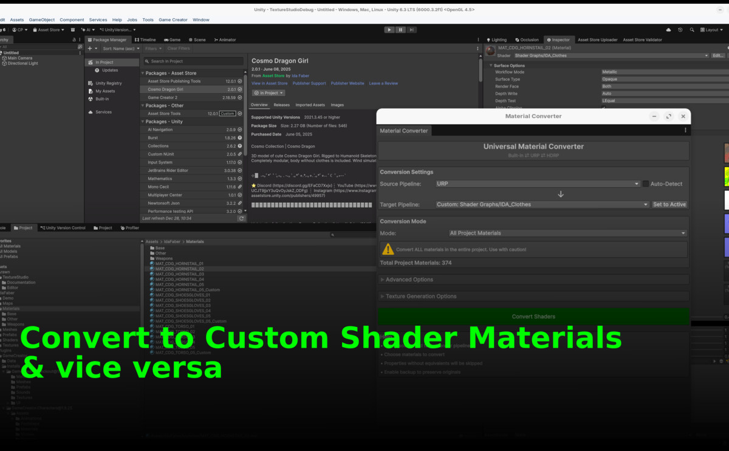Switch to the Occlusion tab
Viewport: 729px width, 451px height.
pos(526,40)
